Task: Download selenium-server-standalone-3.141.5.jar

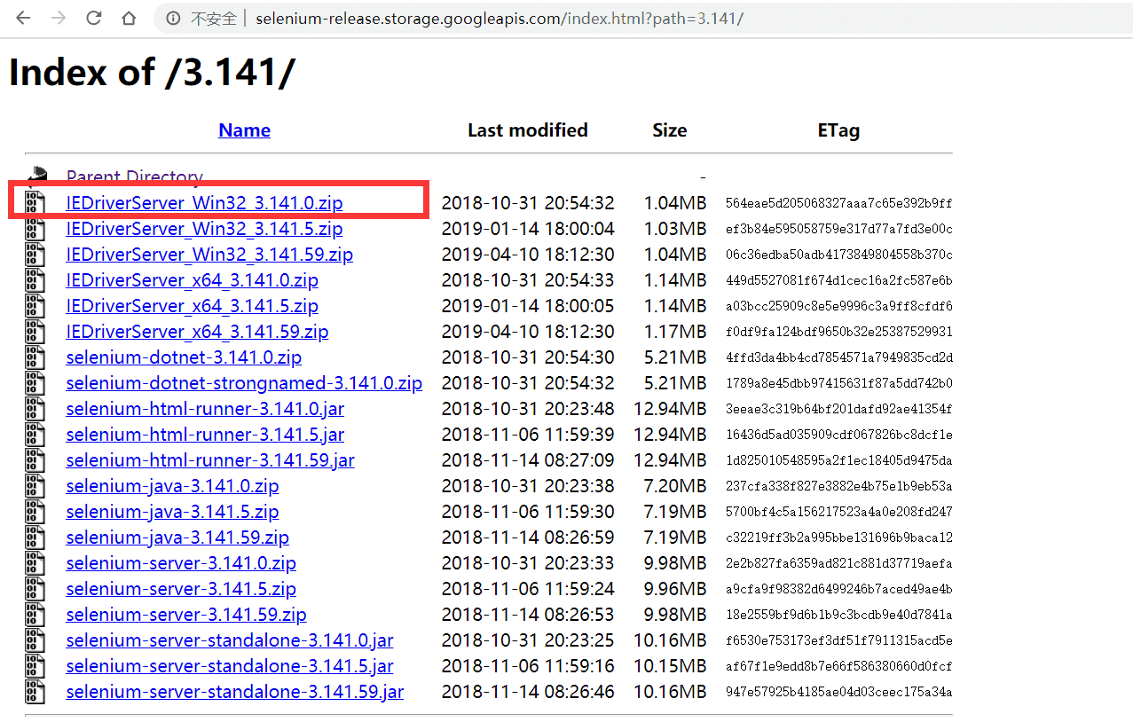Action: pyautogui.click(x=230, y=666)
